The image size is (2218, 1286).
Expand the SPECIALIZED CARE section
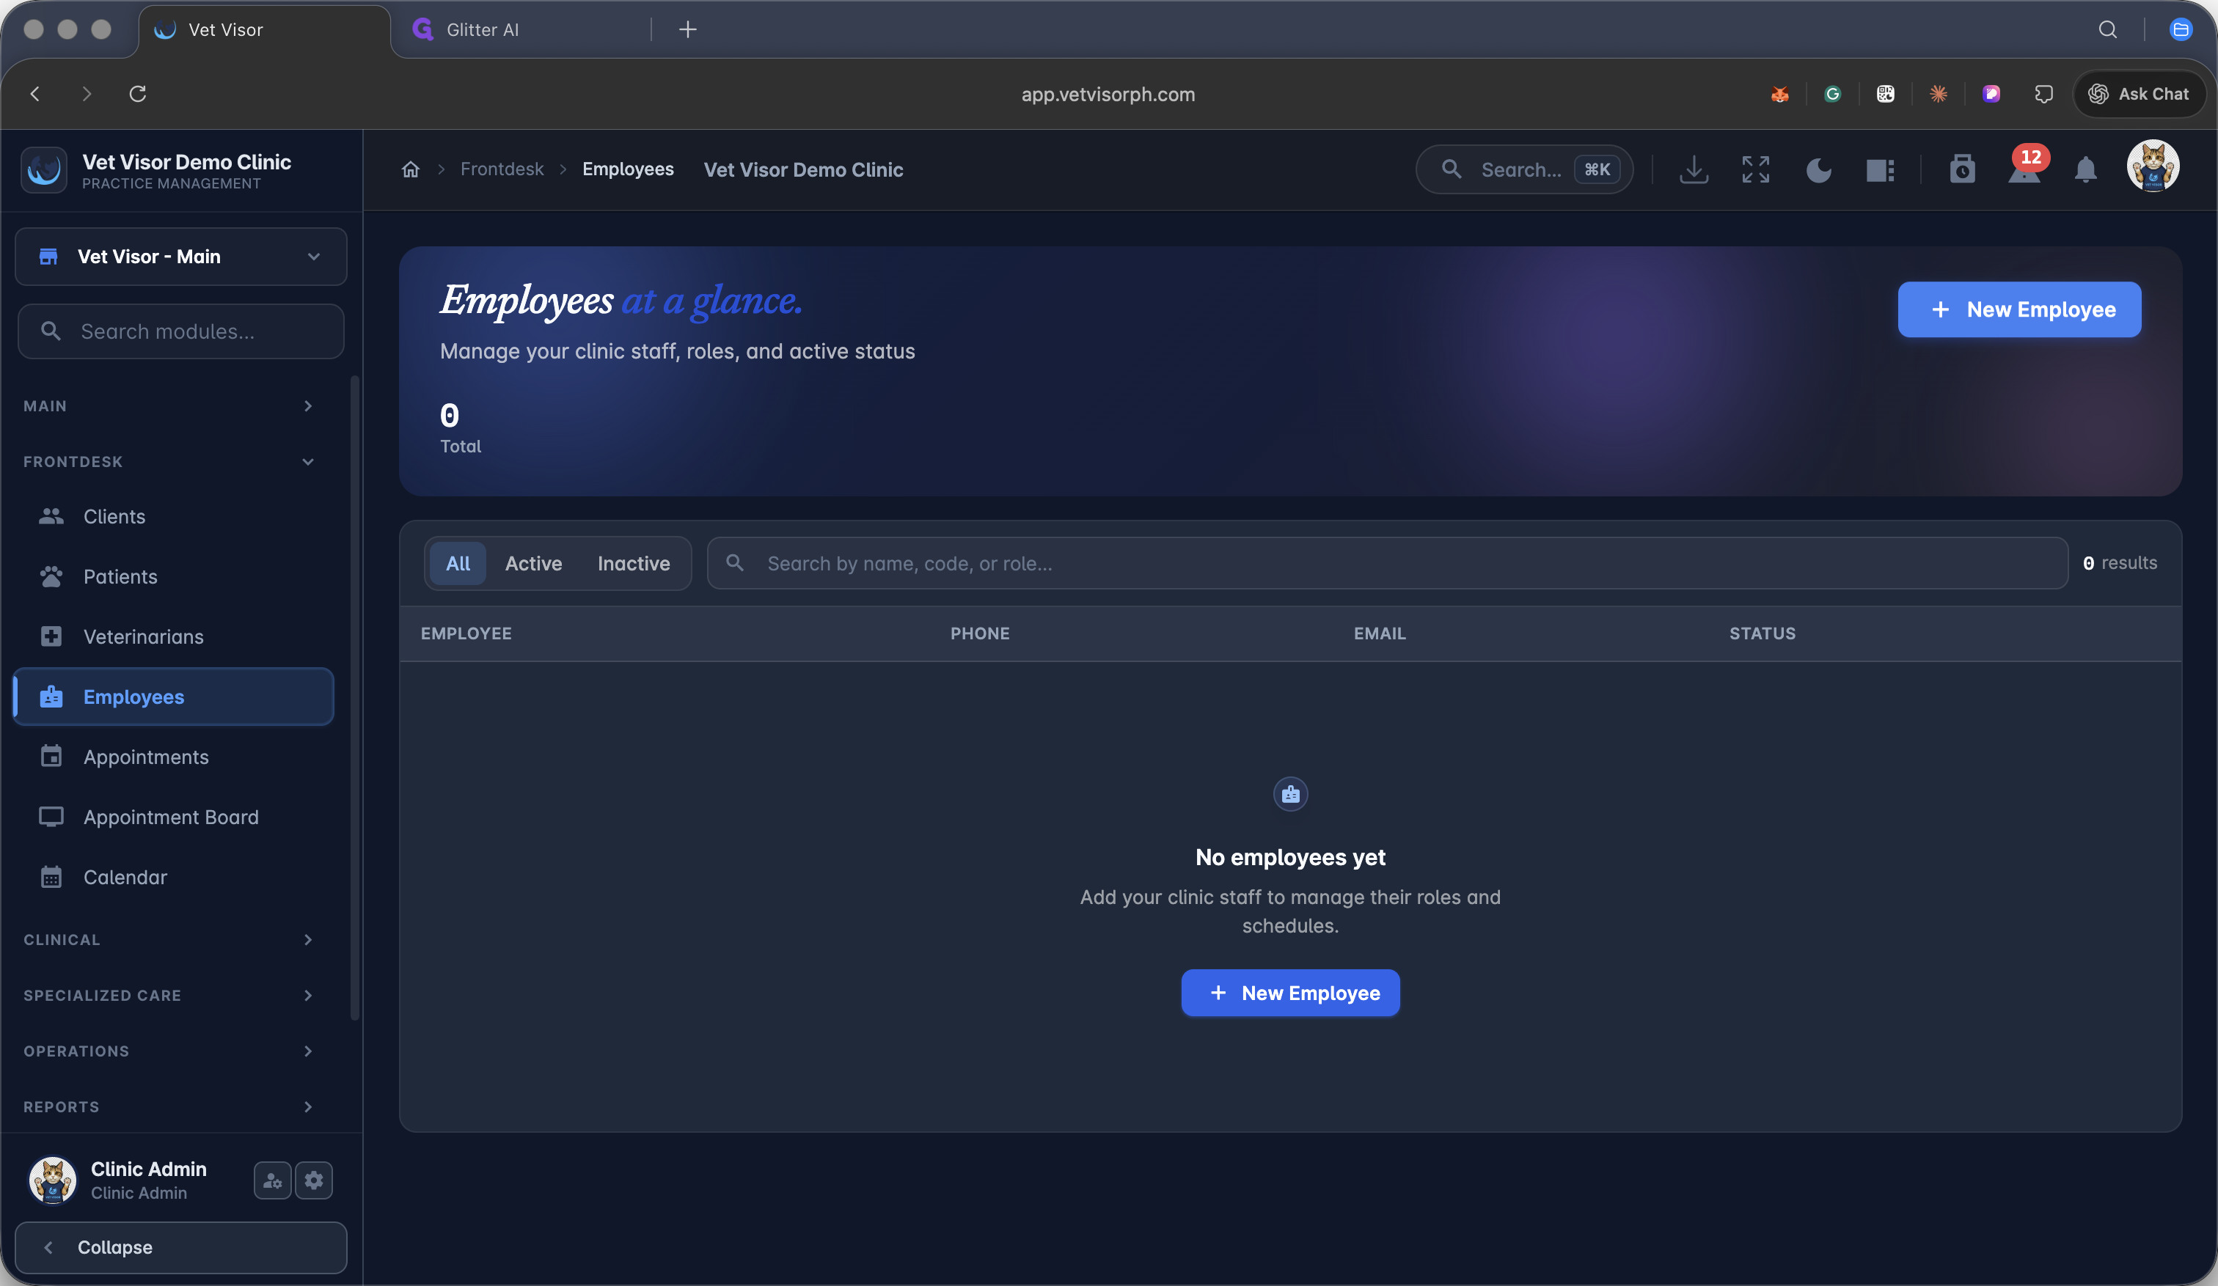coord(169,995)
